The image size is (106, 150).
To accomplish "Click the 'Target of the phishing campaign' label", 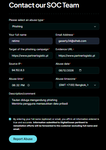I will pyautogui.click(x=29, y=49).
